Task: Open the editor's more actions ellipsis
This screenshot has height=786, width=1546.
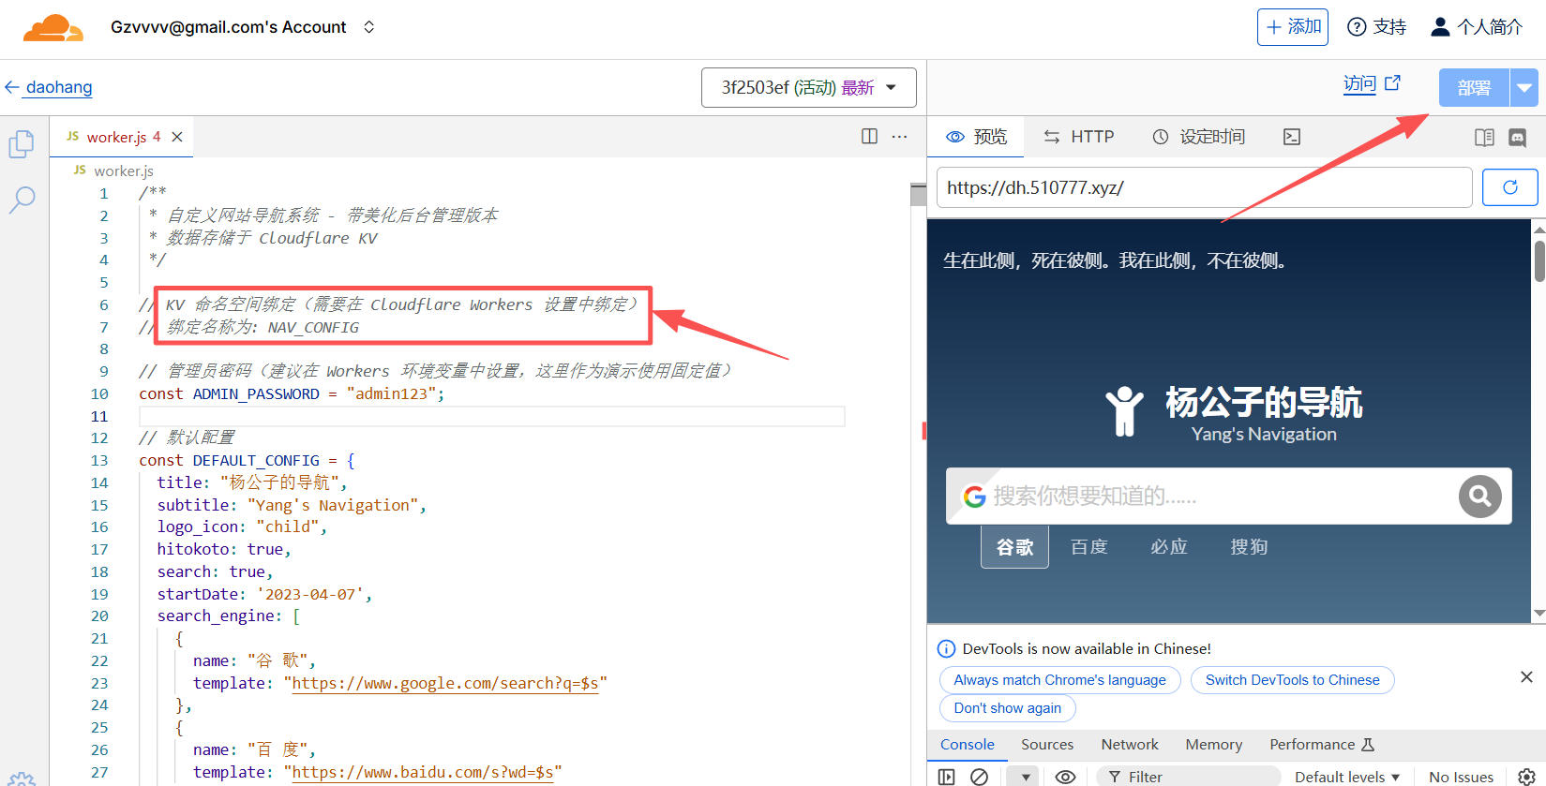Action: click(x=899, y=137)
